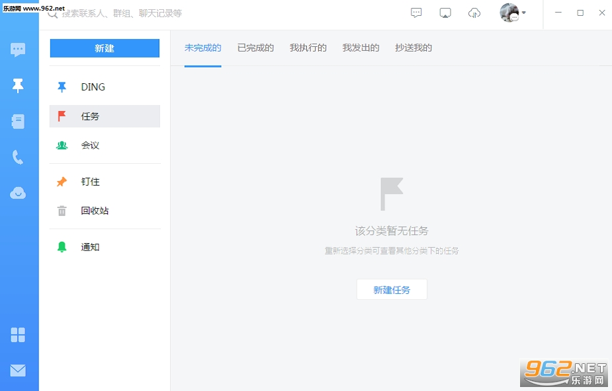The width and height of the screenshot is (612, 391).
Task: Open the workbench grid icon
Action: [x=18, y=335]
